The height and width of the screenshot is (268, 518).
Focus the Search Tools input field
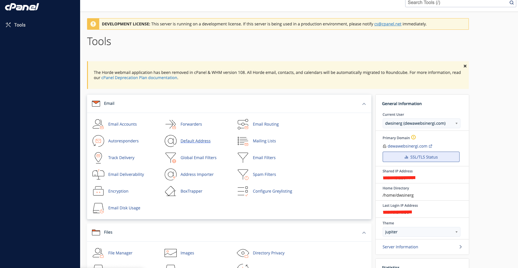(457, 3)
